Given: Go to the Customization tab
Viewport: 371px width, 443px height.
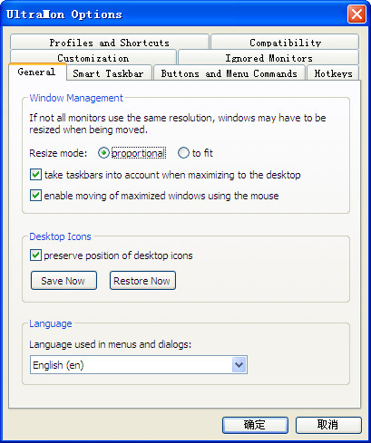Looking at the screenshot, I should click(x=93, y=57).
